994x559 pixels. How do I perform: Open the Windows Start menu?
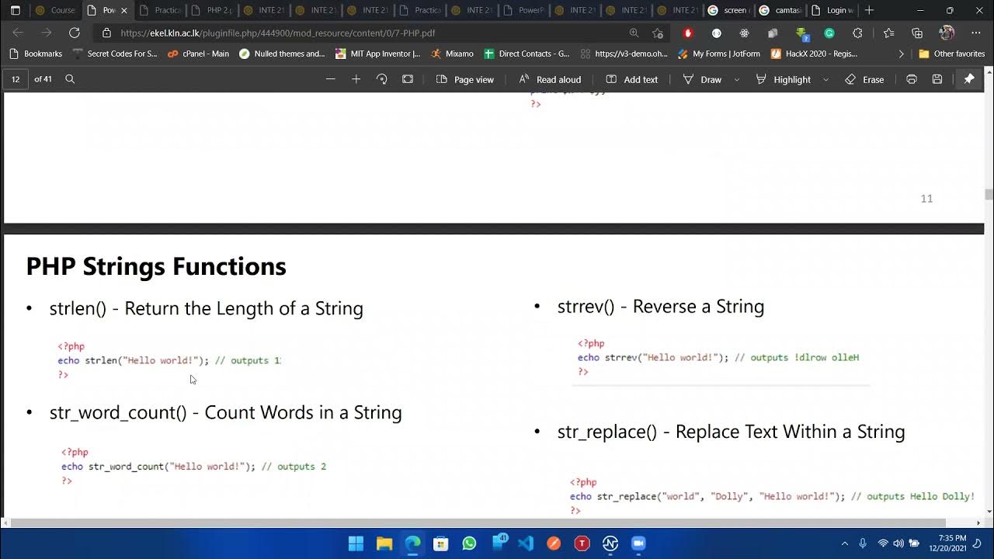click(x=356, y=543)
